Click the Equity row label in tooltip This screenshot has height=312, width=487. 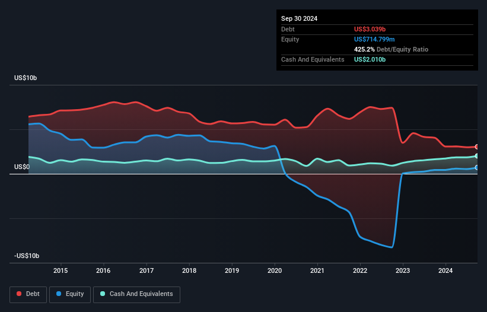(x=290, y=39)
